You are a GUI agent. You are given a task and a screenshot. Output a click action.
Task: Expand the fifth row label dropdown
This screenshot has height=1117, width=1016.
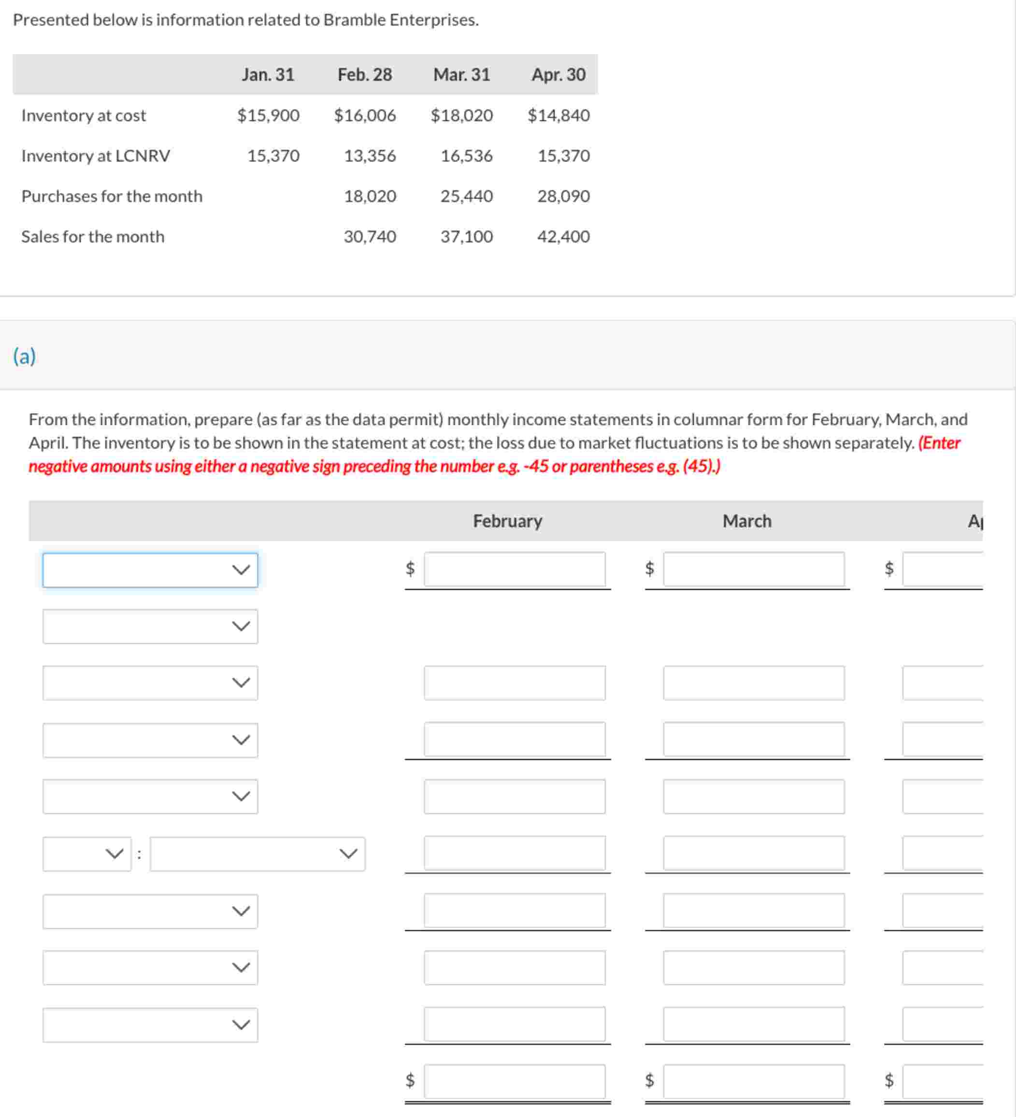pos(150,796)
